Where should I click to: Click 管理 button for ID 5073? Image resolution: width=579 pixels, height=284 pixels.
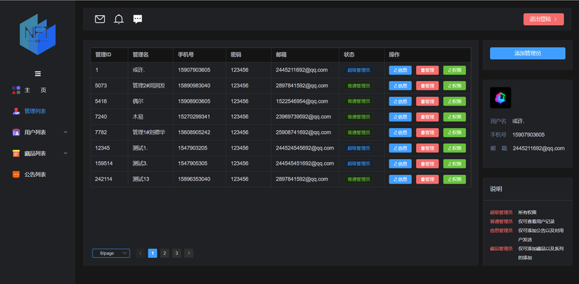[428, 85]
